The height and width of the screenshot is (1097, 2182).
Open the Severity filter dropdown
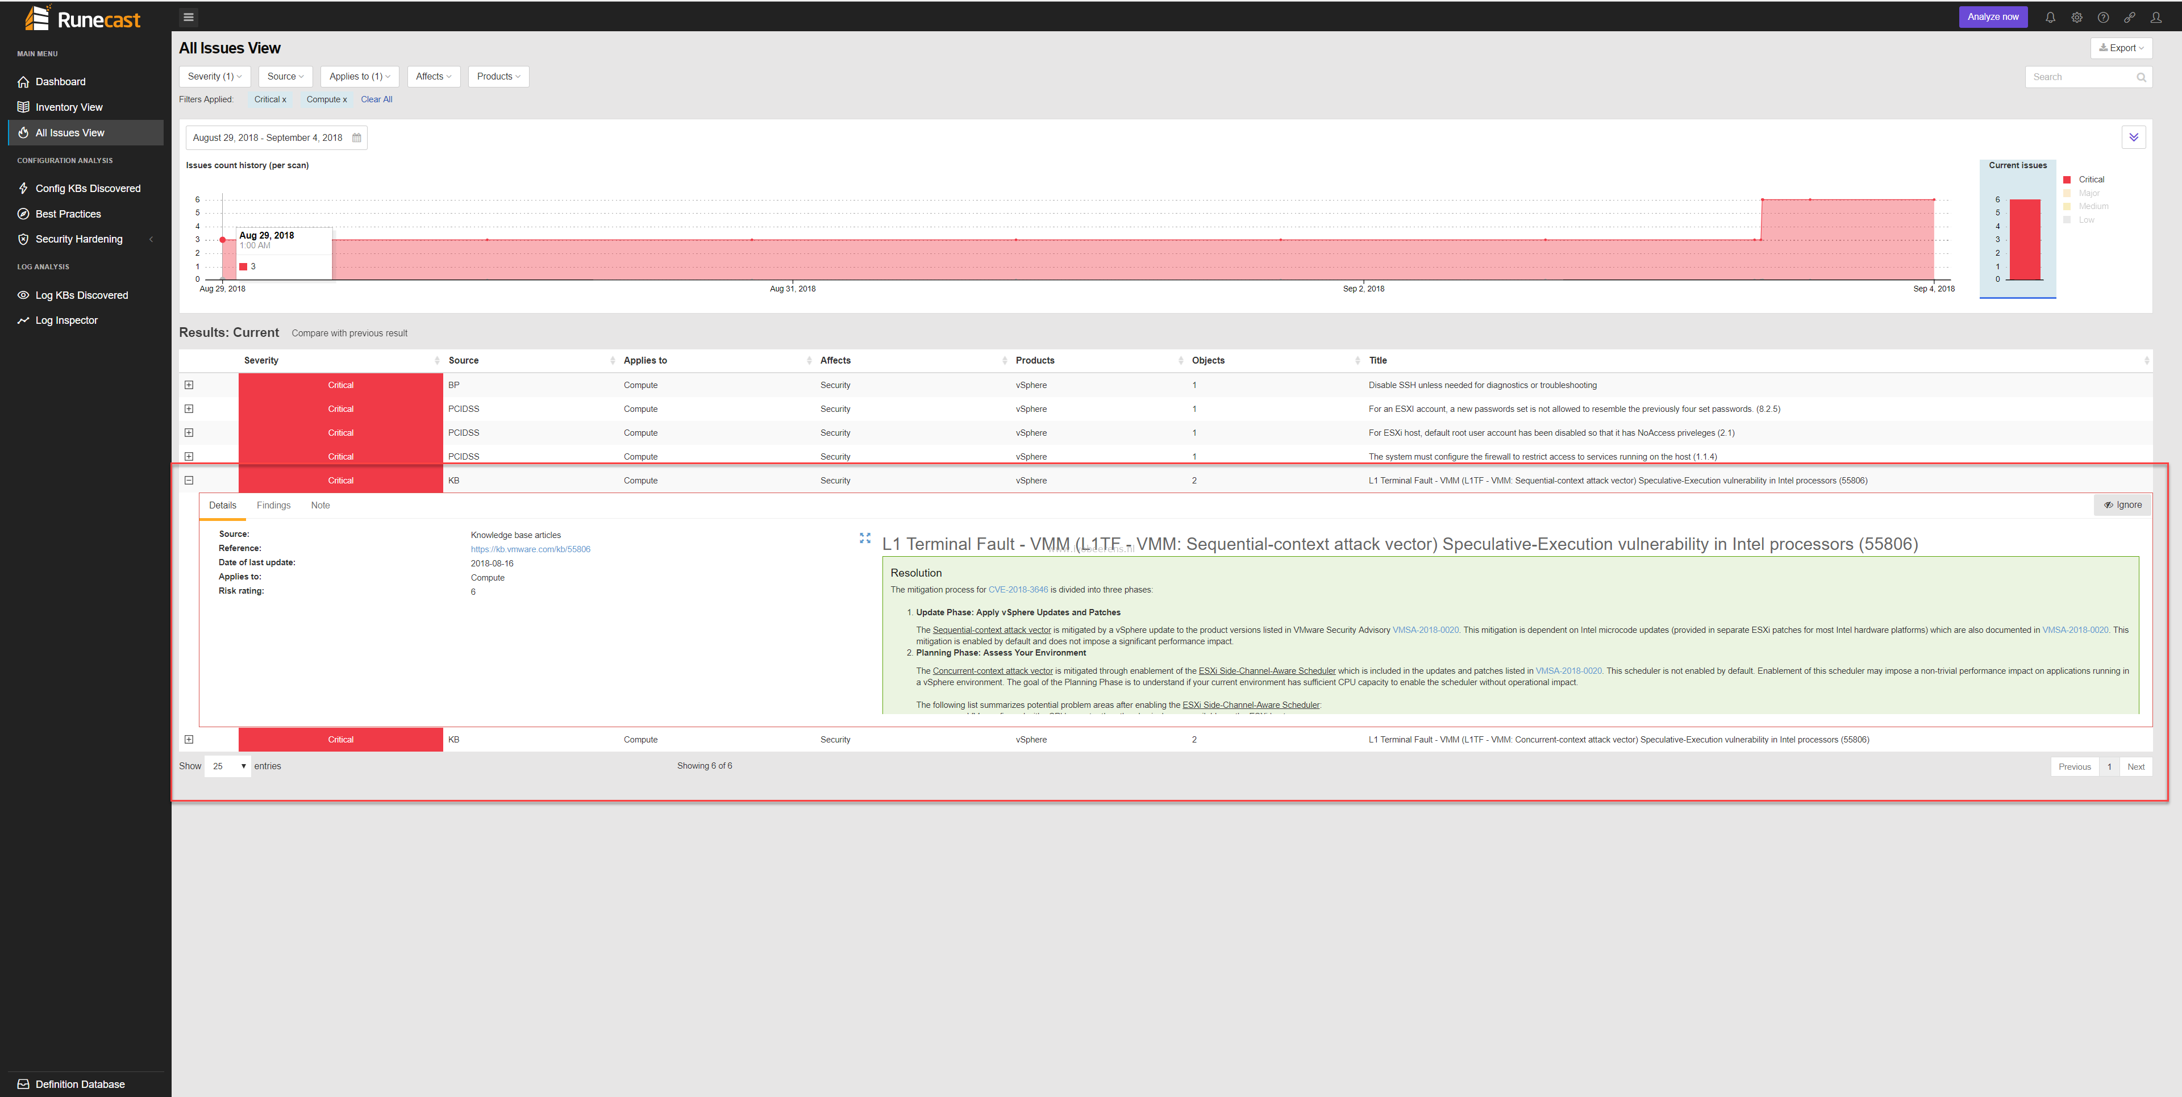click(214, 77)
